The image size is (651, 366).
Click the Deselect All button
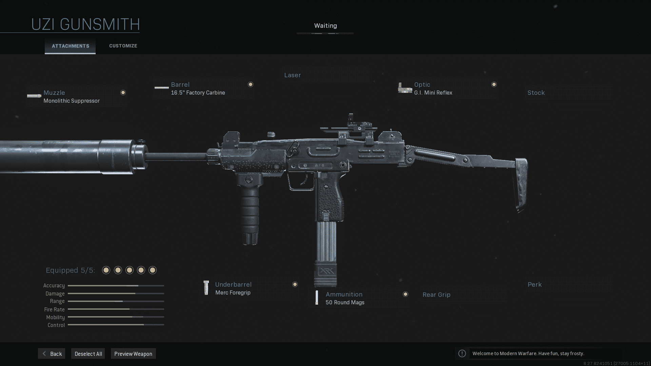click(x=88, y=353)
